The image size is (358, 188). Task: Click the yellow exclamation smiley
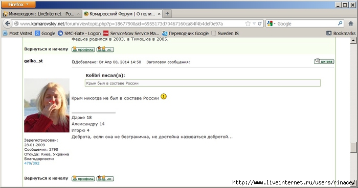point(164,97)
